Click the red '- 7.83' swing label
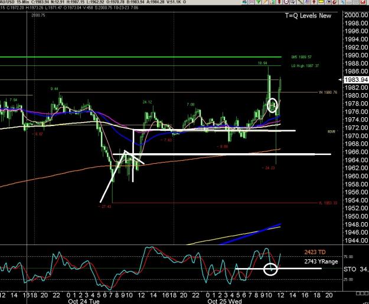 coord(166,140)
